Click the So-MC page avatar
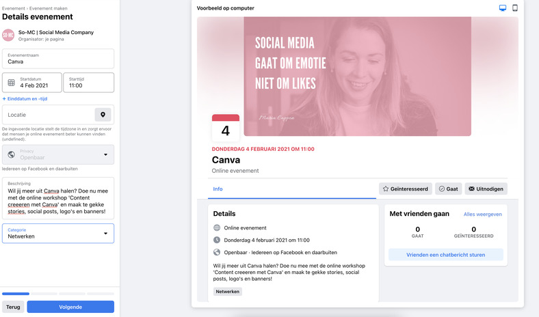 point(8,35)
